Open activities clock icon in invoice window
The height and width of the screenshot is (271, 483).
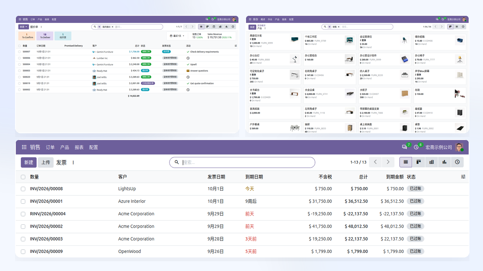click(x=416, y=147)
